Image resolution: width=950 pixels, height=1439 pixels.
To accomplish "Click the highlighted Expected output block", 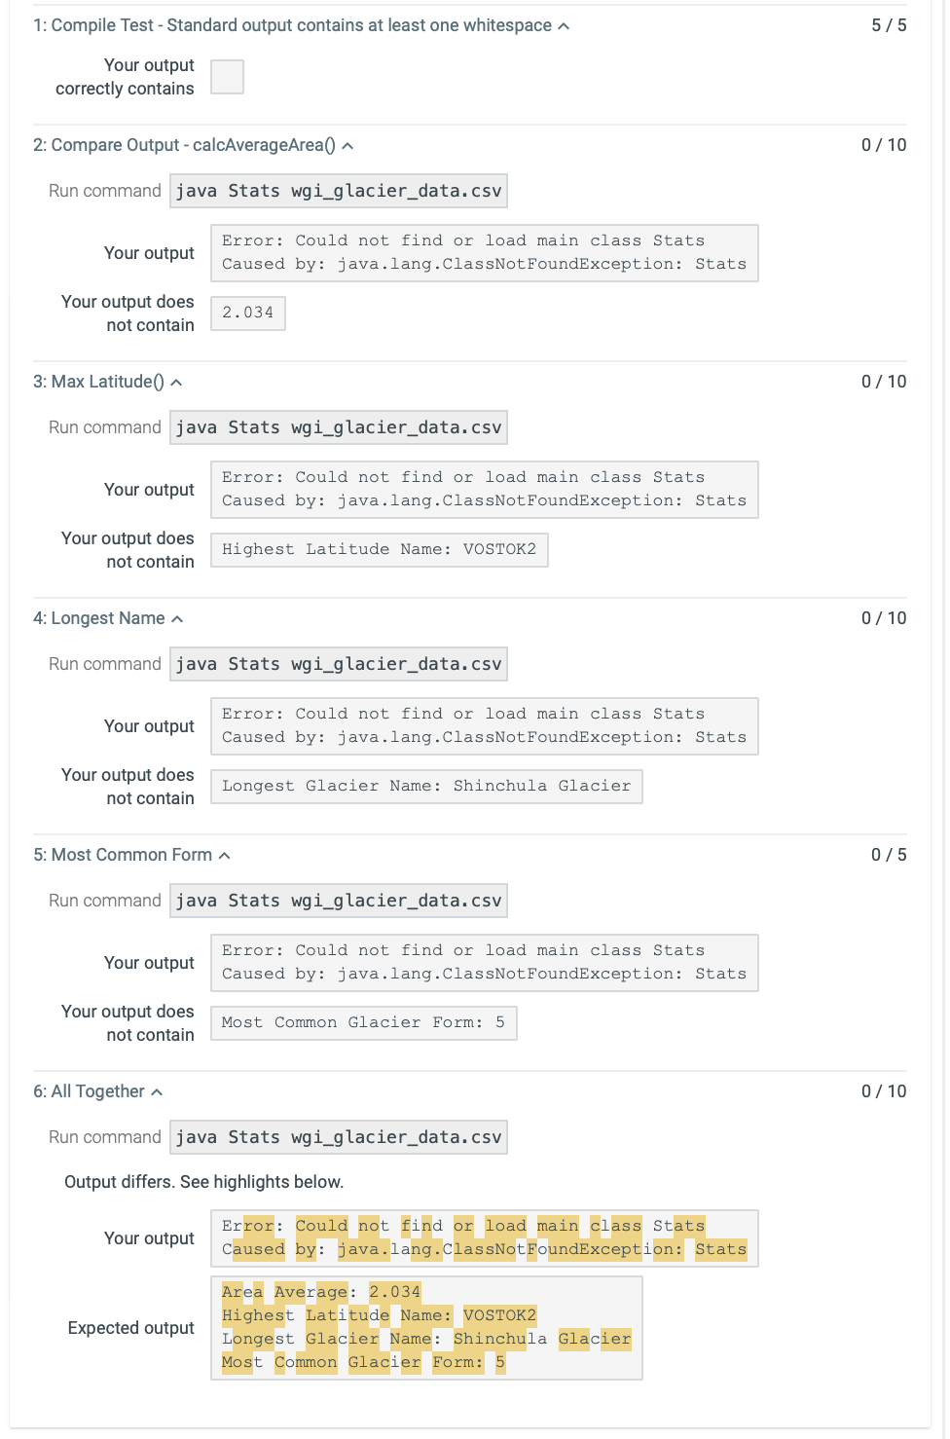I will click(426, 1328).
